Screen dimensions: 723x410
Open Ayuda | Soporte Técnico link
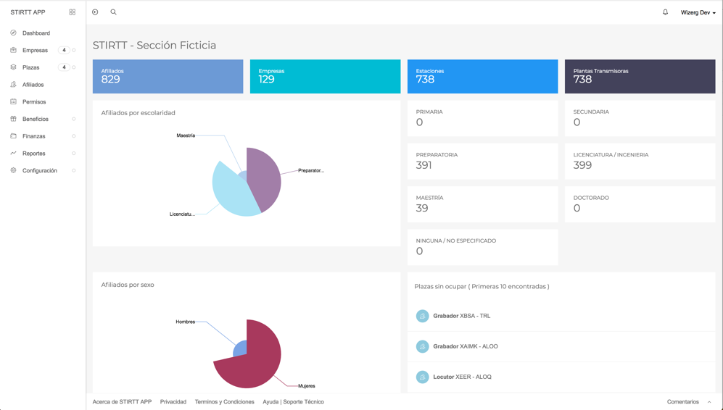tap(293, 402)
